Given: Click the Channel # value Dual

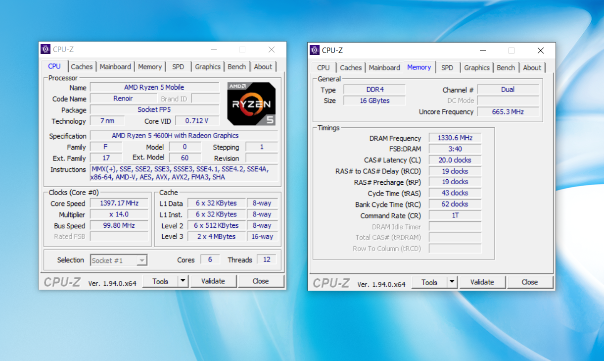Looking at the screenshot, I should point(508,90).
